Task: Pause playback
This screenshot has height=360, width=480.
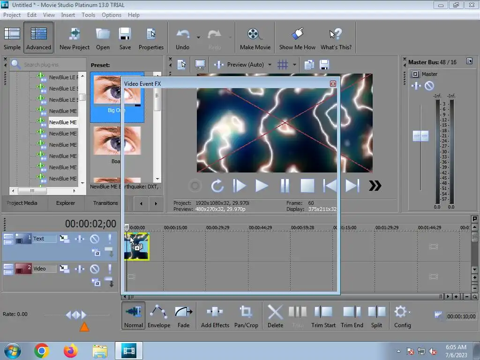Action: pyautogui.click(x=285, y=186)
